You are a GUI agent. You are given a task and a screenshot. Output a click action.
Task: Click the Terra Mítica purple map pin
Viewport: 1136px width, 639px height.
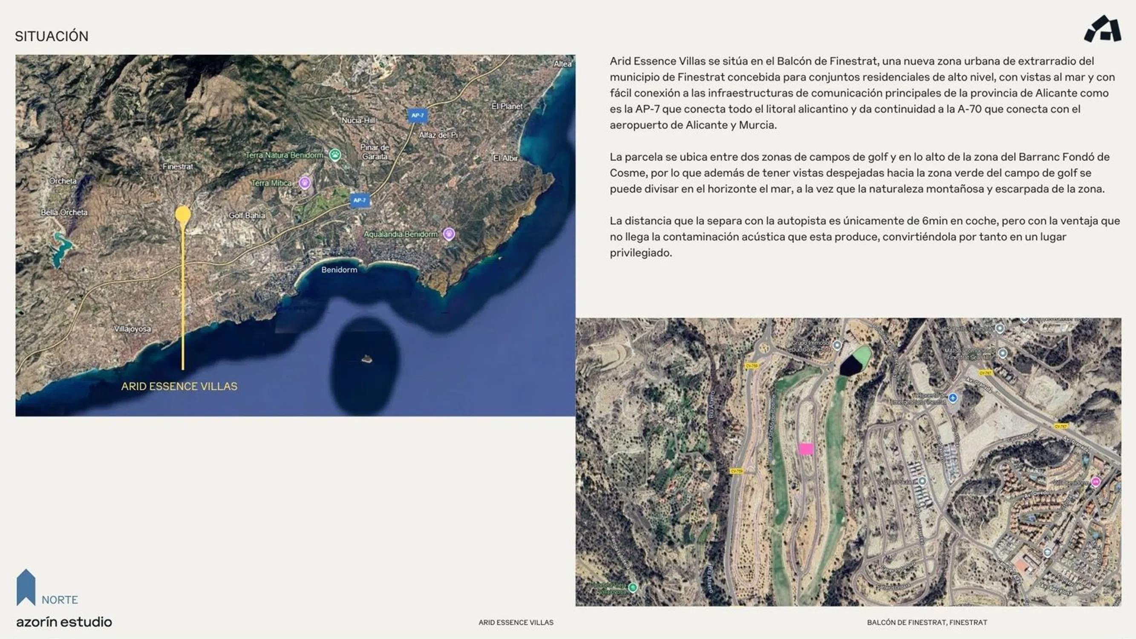[x=304, y=182]
